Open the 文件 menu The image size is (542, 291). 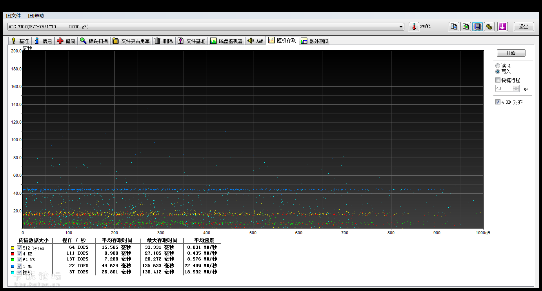coord(13,16)
